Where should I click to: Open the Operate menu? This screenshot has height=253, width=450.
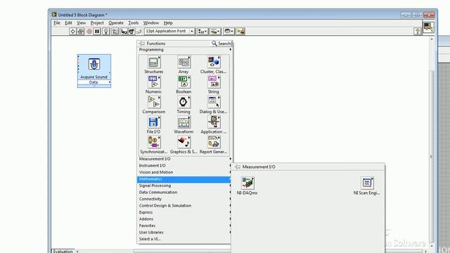pyautogui.click(x=116, y=22)
